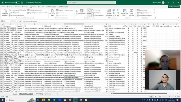
Task: Open the Windows Start menu
Action: point(3,100)
